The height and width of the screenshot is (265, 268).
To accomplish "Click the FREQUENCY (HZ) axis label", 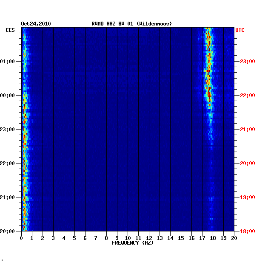I will point(133,243).
